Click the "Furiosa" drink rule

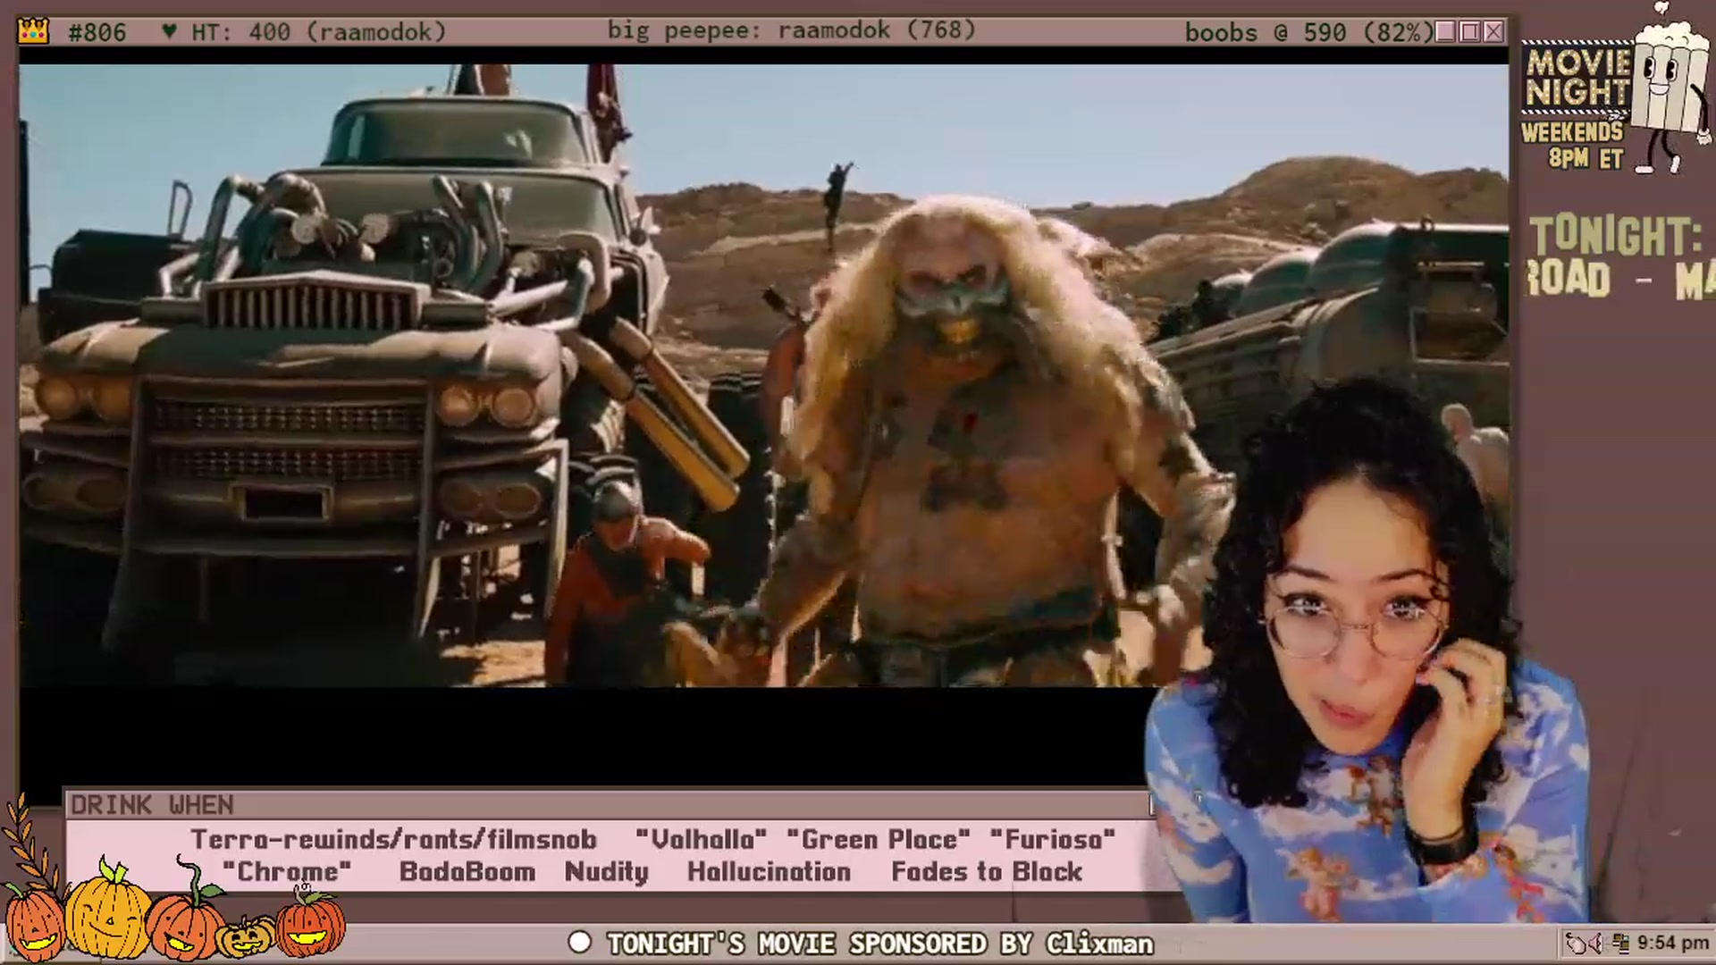1053,840
